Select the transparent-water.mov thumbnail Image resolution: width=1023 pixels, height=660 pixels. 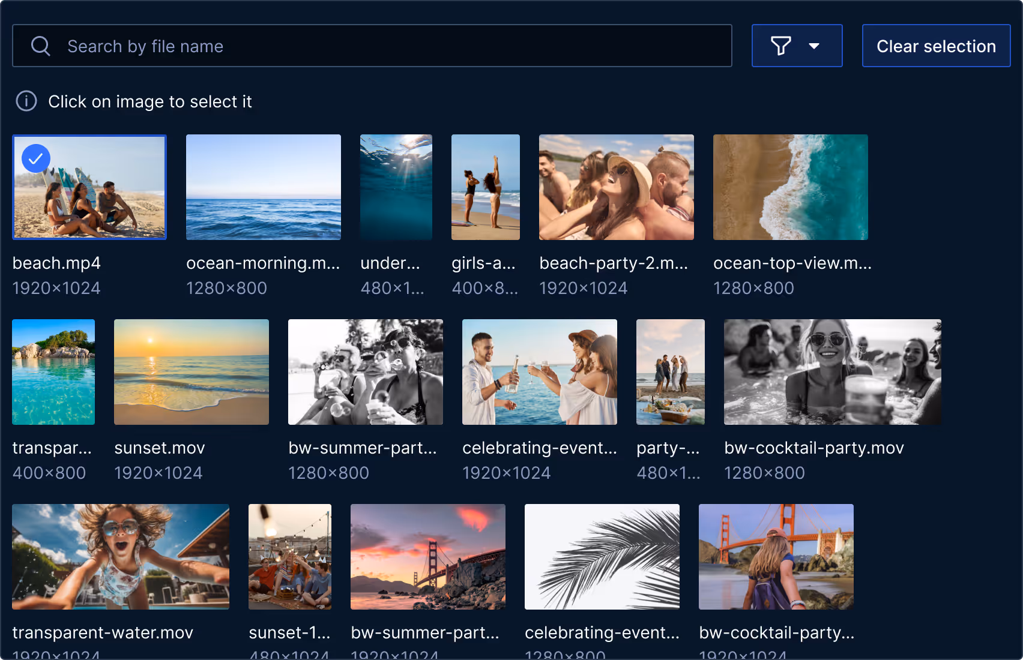[120, 557]
